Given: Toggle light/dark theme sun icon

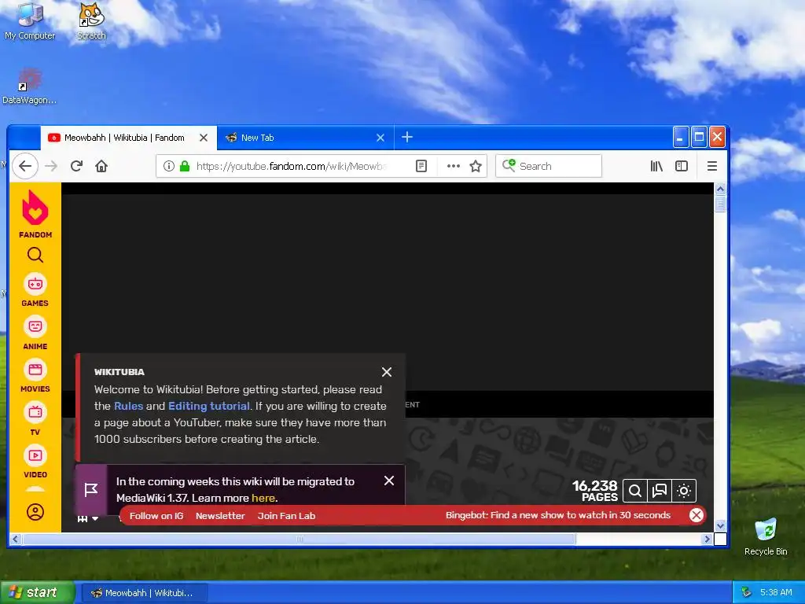Looking at the screenshot, I should coord(684,491).
